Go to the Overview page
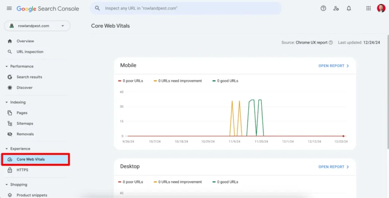This screenshot has width=389, height=198. [25, 41]
